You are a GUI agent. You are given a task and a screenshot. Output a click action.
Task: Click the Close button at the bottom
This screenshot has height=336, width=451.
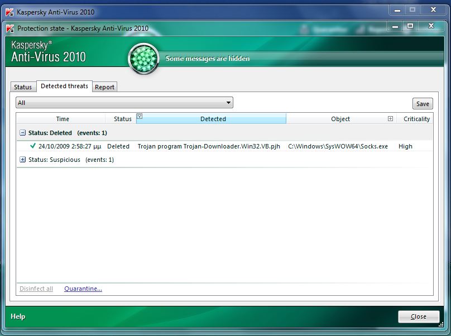(x=419, y=316)
